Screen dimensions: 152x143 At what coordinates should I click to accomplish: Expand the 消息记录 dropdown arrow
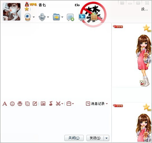[107, 104]
